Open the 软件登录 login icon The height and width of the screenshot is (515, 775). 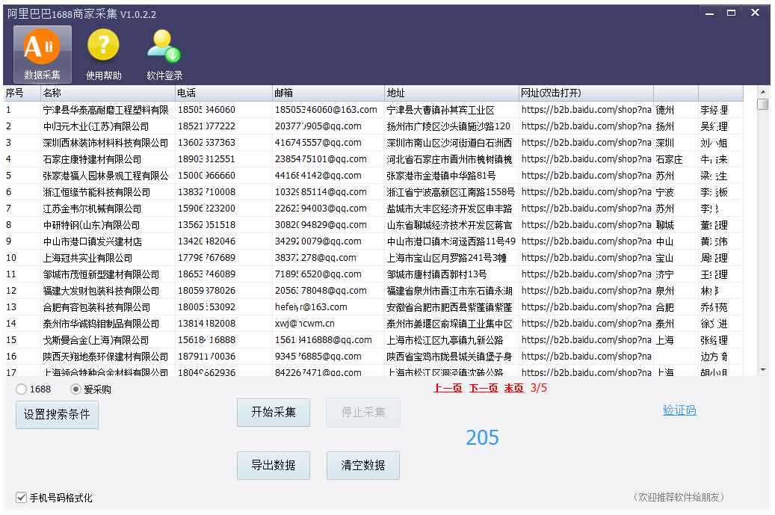[164, 55]
